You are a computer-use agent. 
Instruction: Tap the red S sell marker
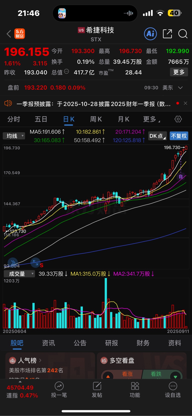click(41, 265)
